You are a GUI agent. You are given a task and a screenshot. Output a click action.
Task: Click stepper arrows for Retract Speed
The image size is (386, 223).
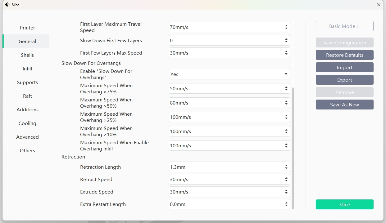tap(286, 180)
